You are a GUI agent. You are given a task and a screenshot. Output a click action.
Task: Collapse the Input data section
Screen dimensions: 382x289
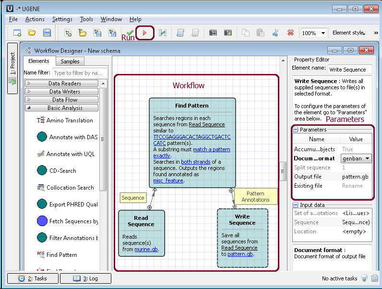[295, 205]
